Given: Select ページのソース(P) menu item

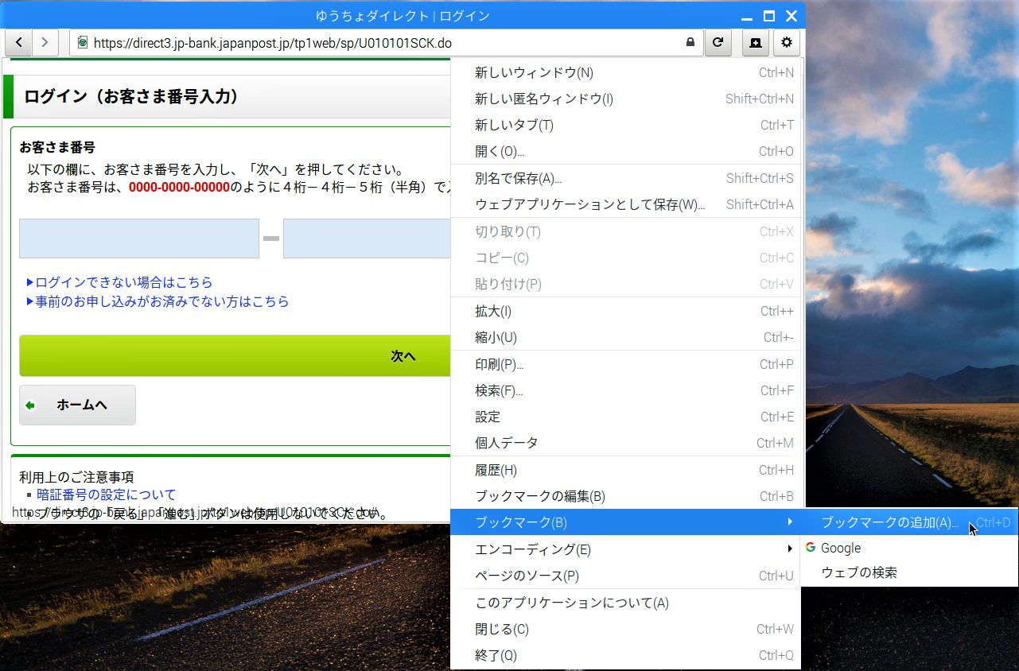Looking at the screenshot, I should click(x=625, y=576).
